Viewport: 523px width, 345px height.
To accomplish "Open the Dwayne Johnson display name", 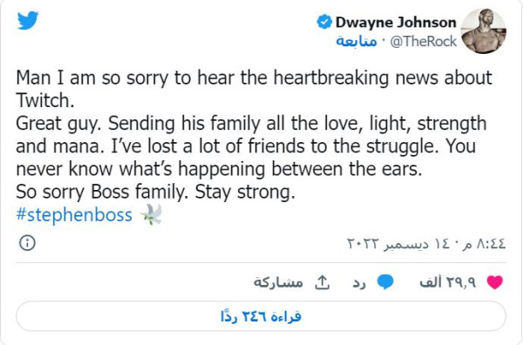I will point(396,23).
